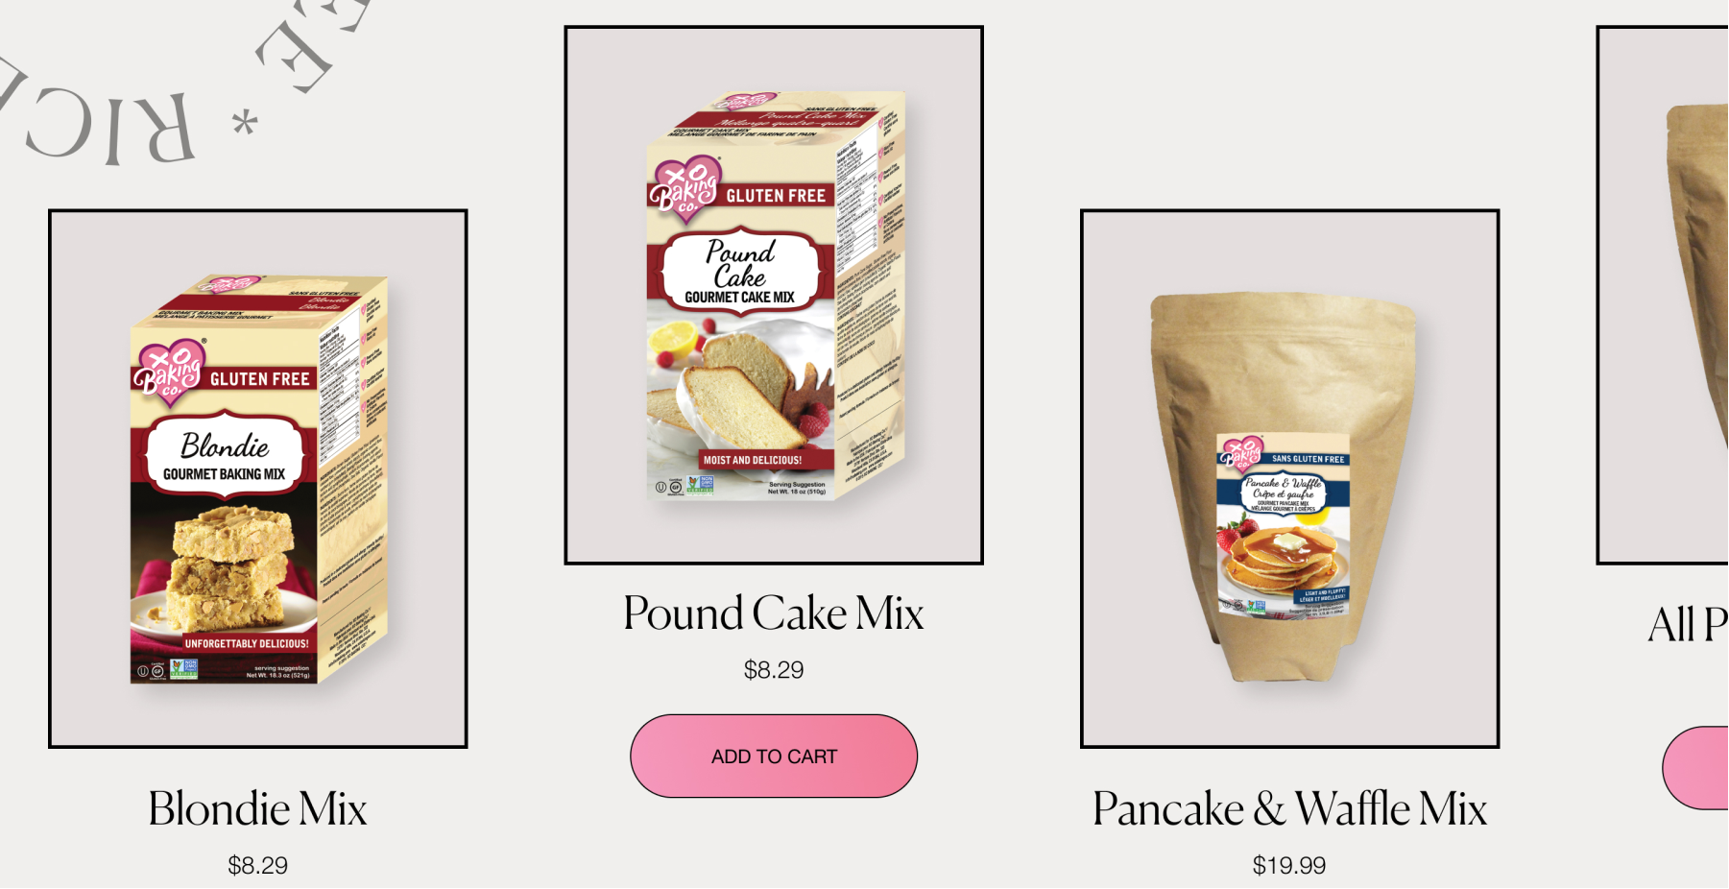Add Pound Cake Mix to cart
The height and width of the screenshot is (889, 1729).
[774, 756]
